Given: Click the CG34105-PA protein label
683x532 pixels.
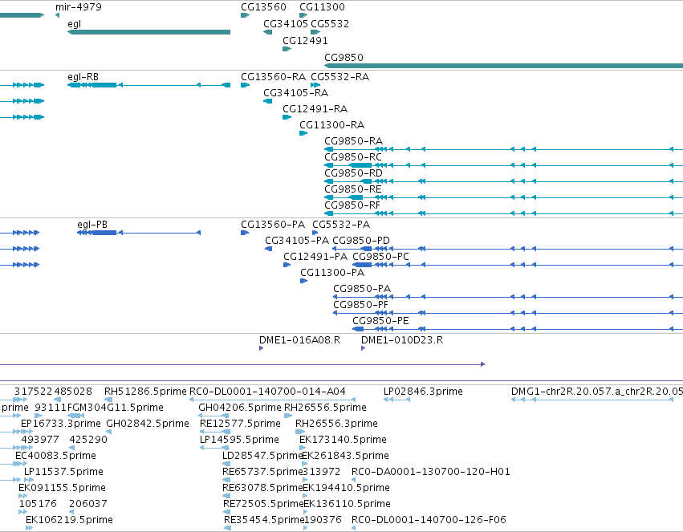Looking at the screenshot, I should 297,241.
